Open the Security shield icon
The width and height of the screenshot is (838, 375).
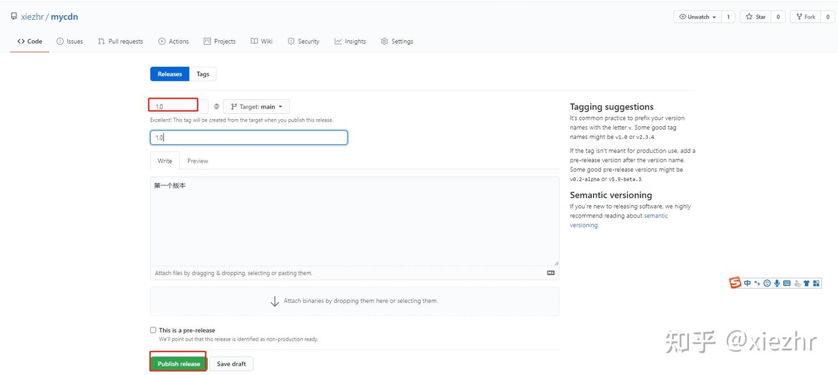click(291, 41)
